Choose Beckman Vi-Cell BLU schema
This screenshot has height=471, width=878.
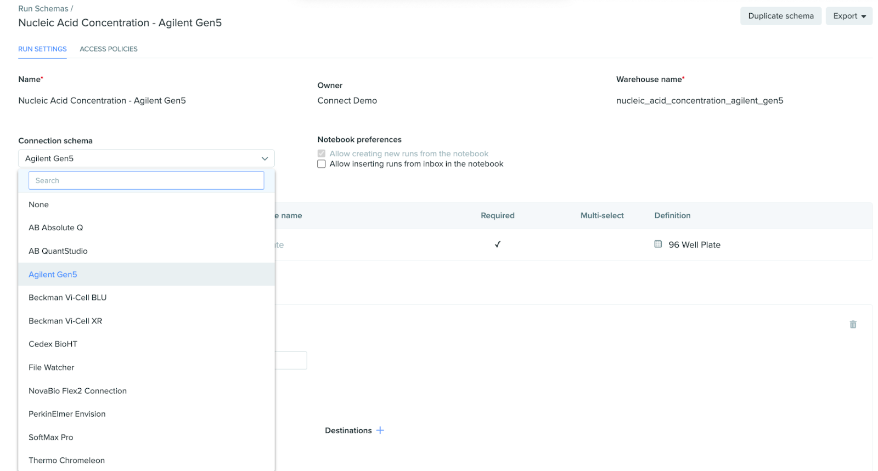point(147,298)
